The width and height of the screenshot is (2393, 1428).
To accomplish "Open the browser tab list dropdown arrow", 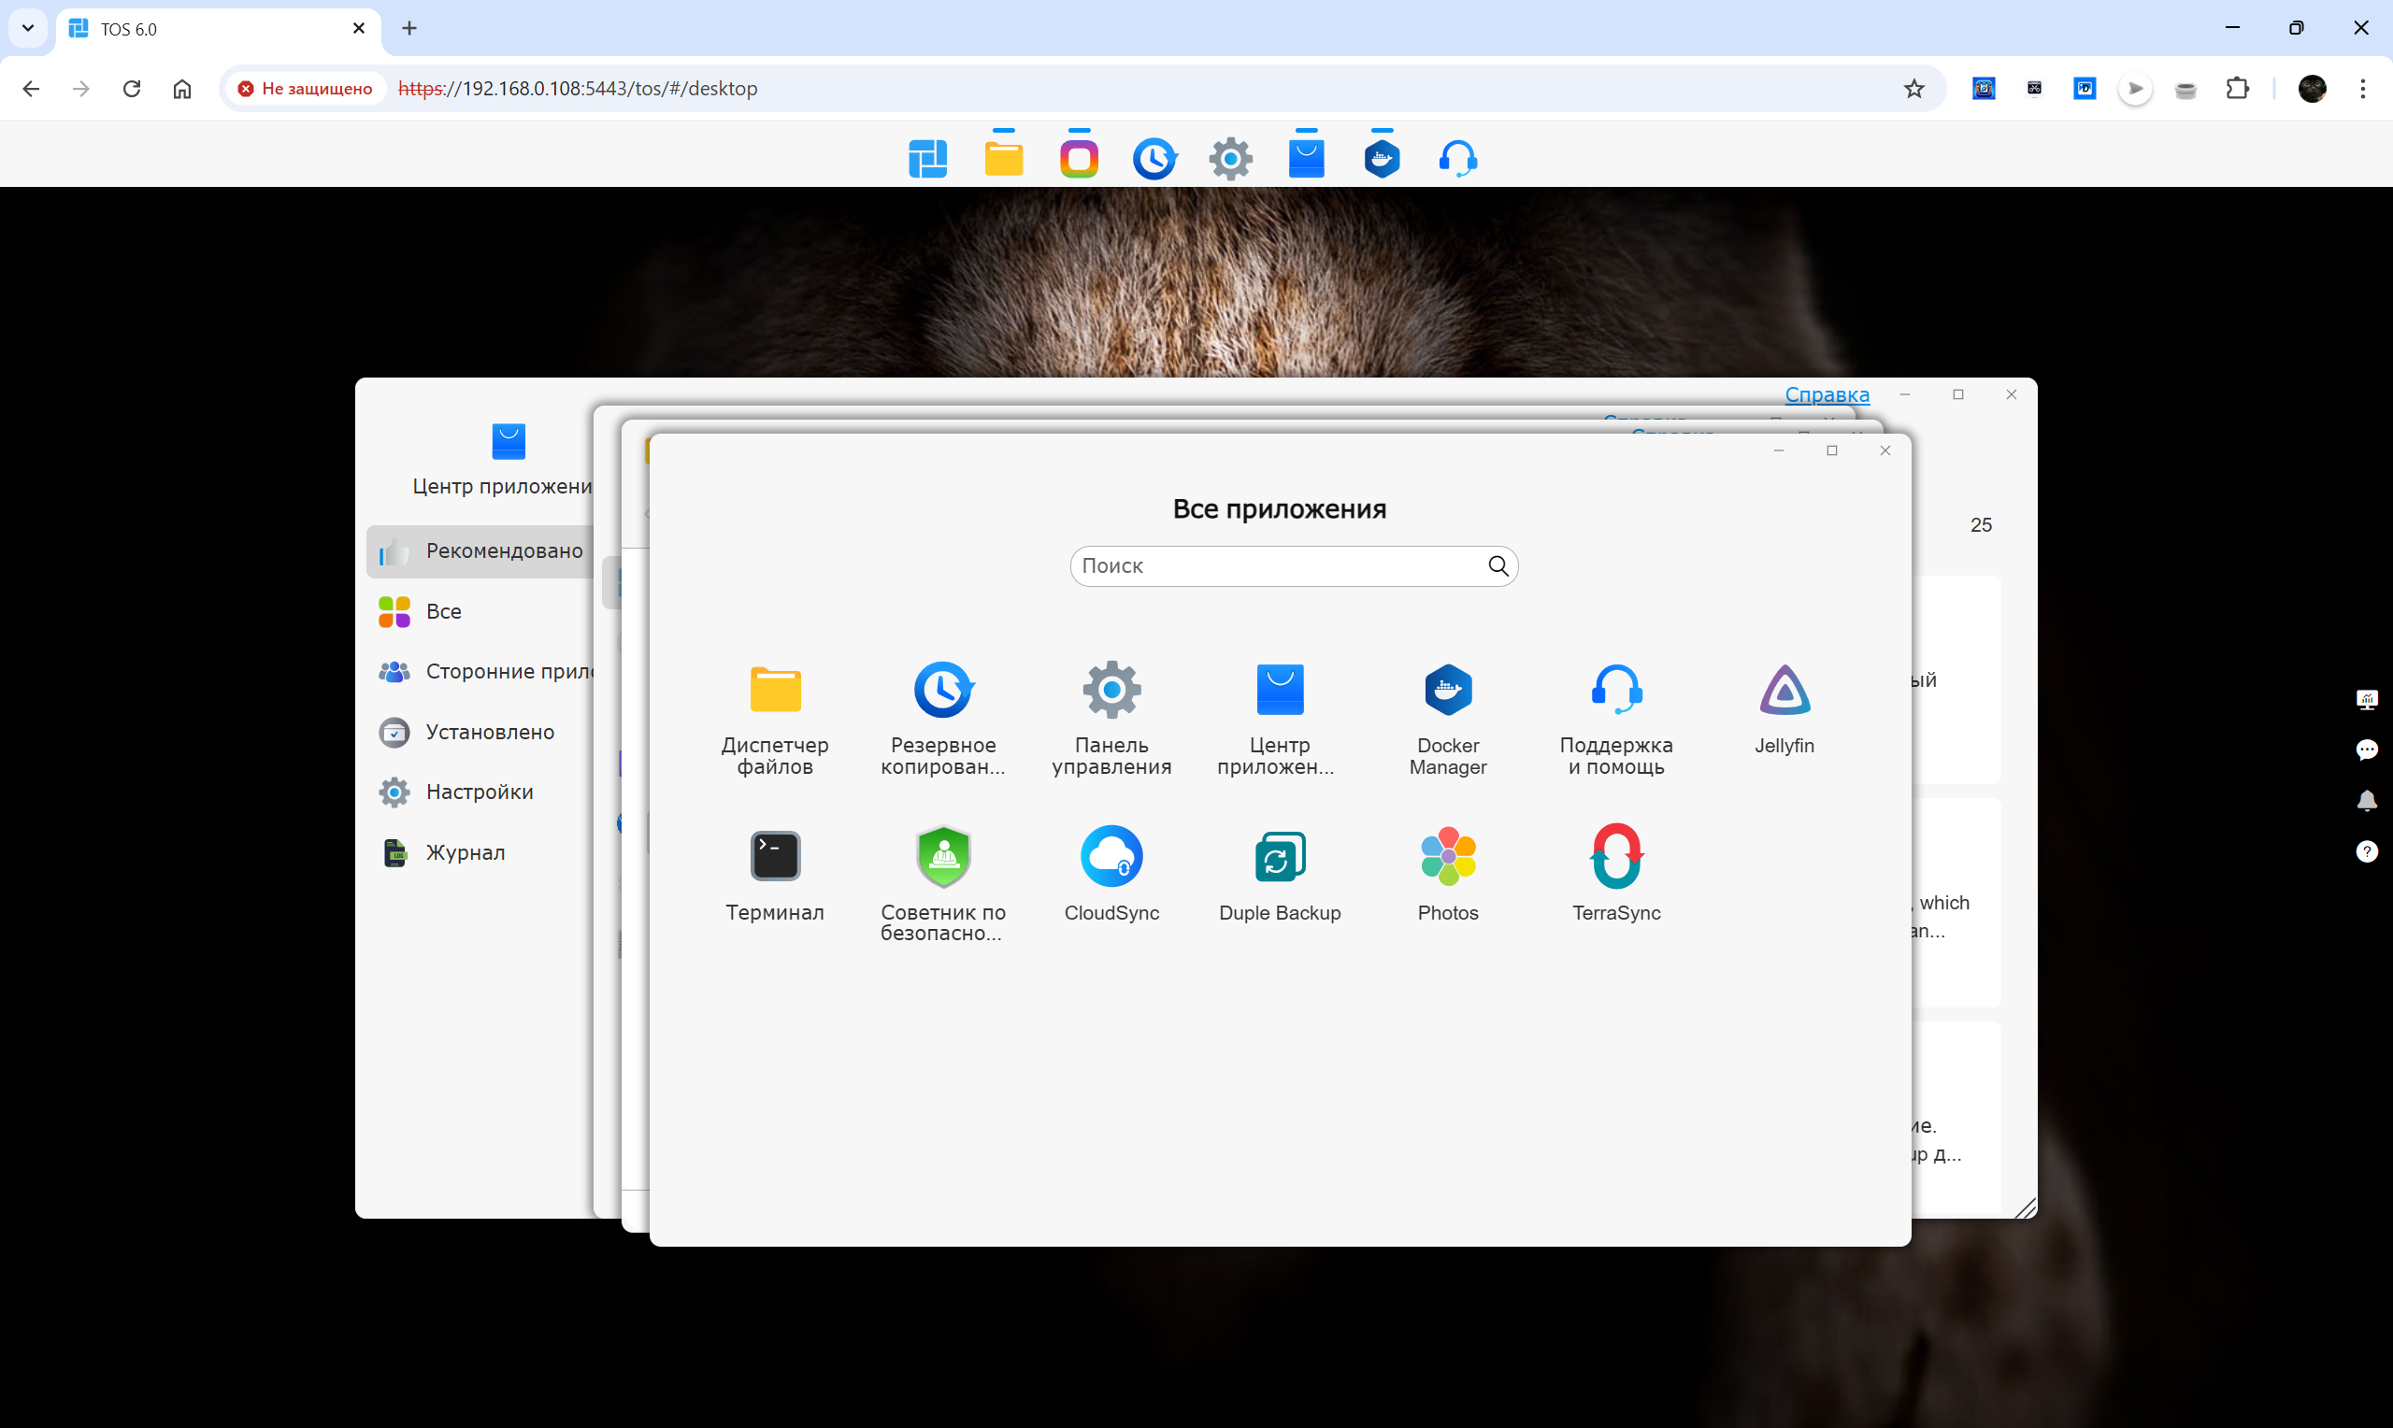I will (28, 28).
